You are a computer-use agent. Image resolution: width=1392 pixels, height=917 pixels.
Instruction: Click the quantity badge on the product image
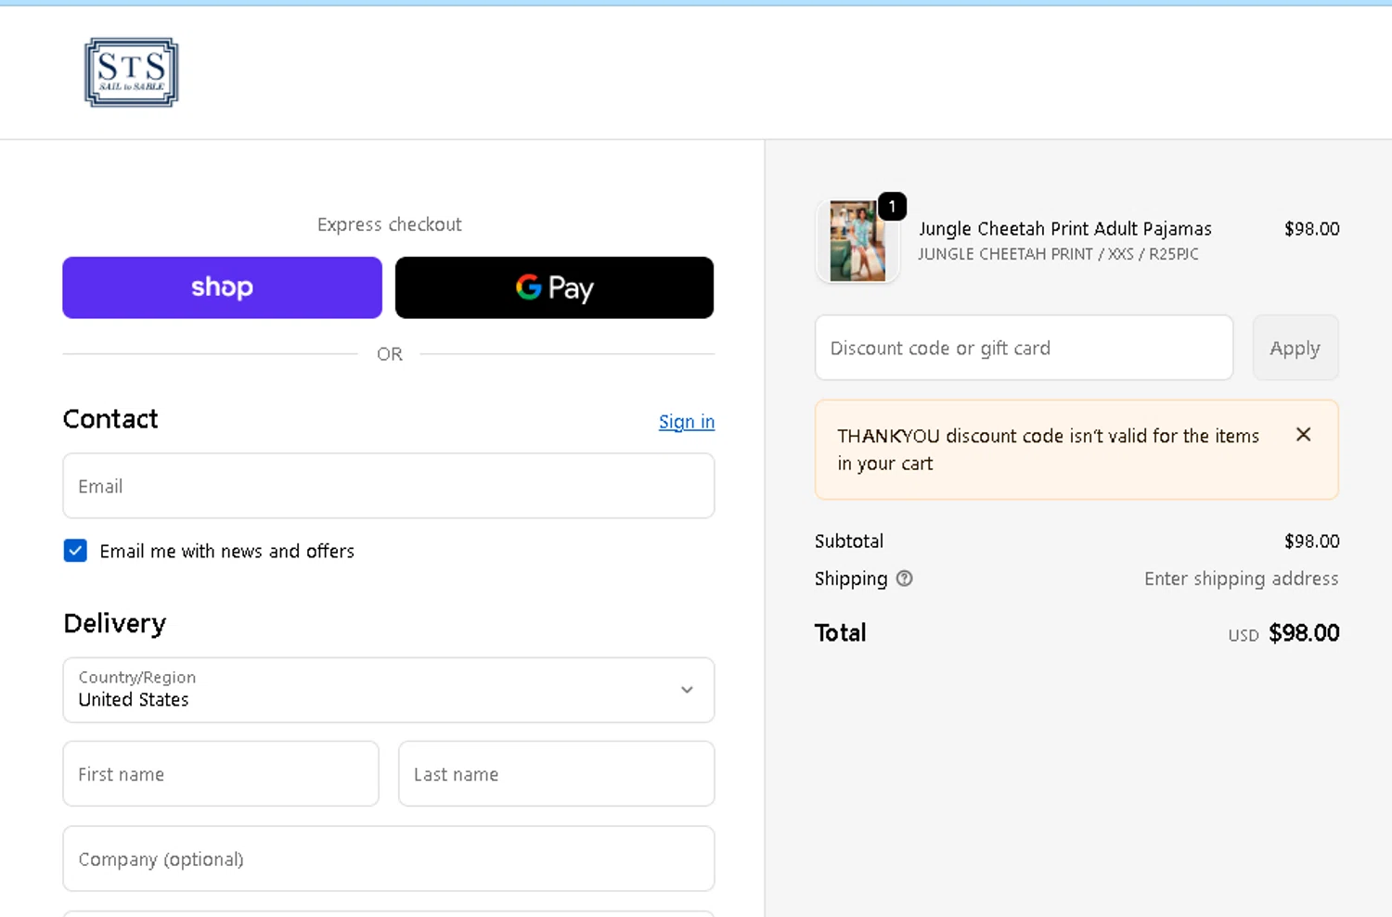click(892, 206)
